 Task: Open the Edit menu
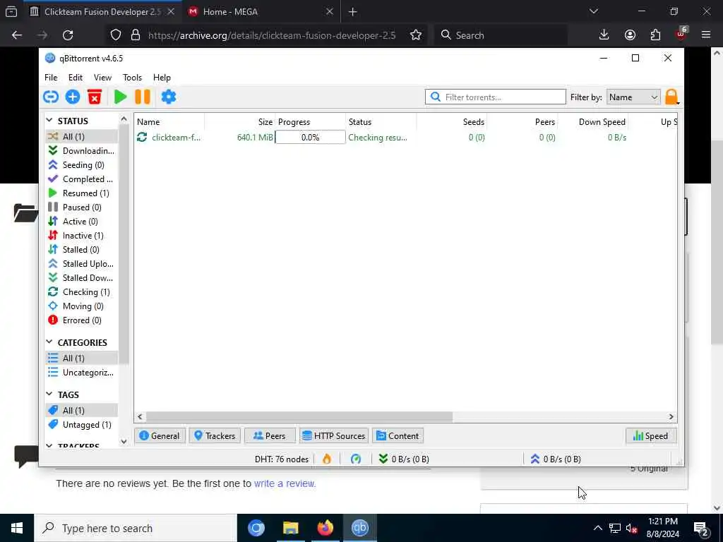[x=75, y=78]
